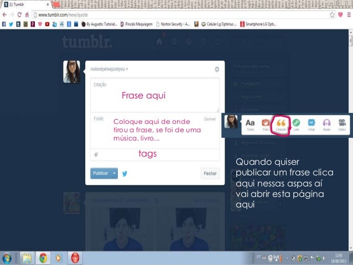Open the nobodyelsejustyou blog selector
Viewport: 353px width, 265px height.
[x=109, y=69]
